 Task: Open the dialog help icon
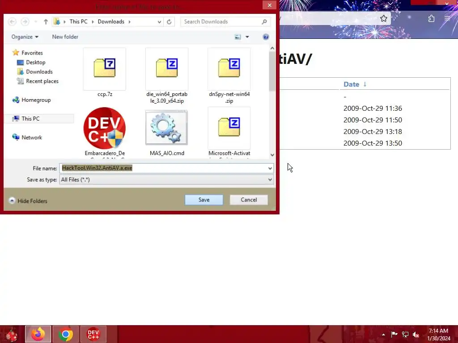coord(266,37)
